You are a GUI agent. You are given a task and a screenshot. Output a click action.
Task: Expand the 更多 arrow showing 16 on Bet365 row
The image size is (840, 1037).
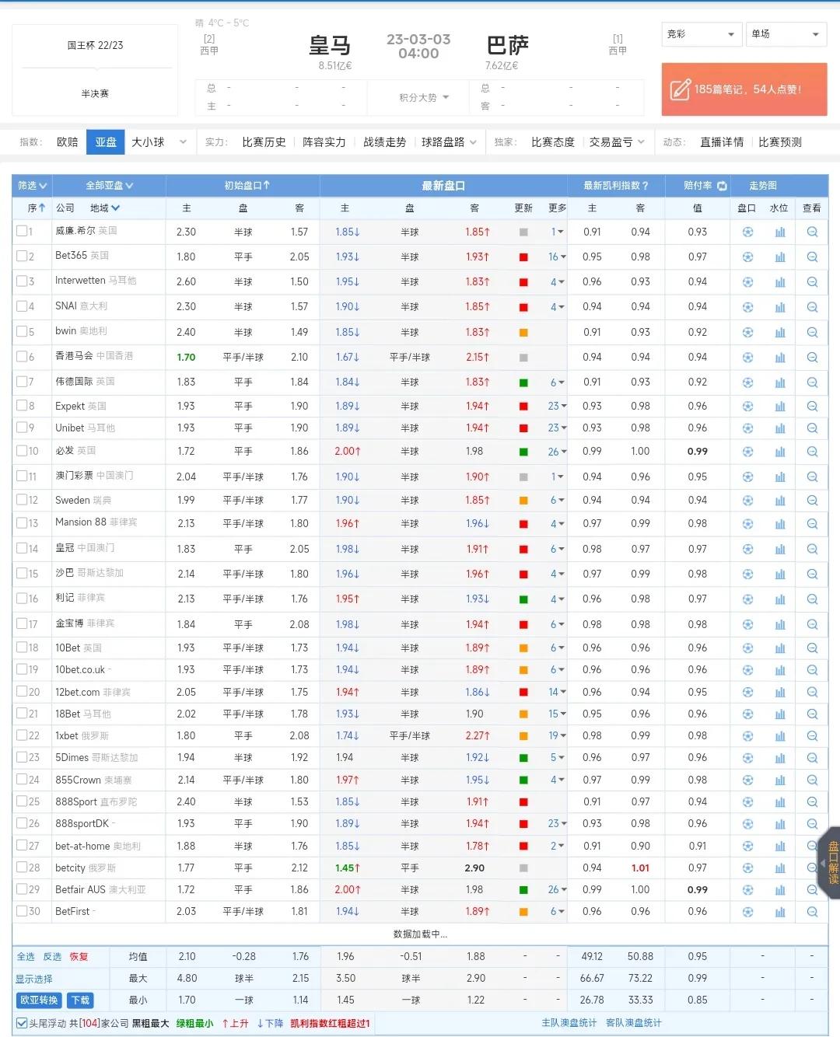coord(555,257)
